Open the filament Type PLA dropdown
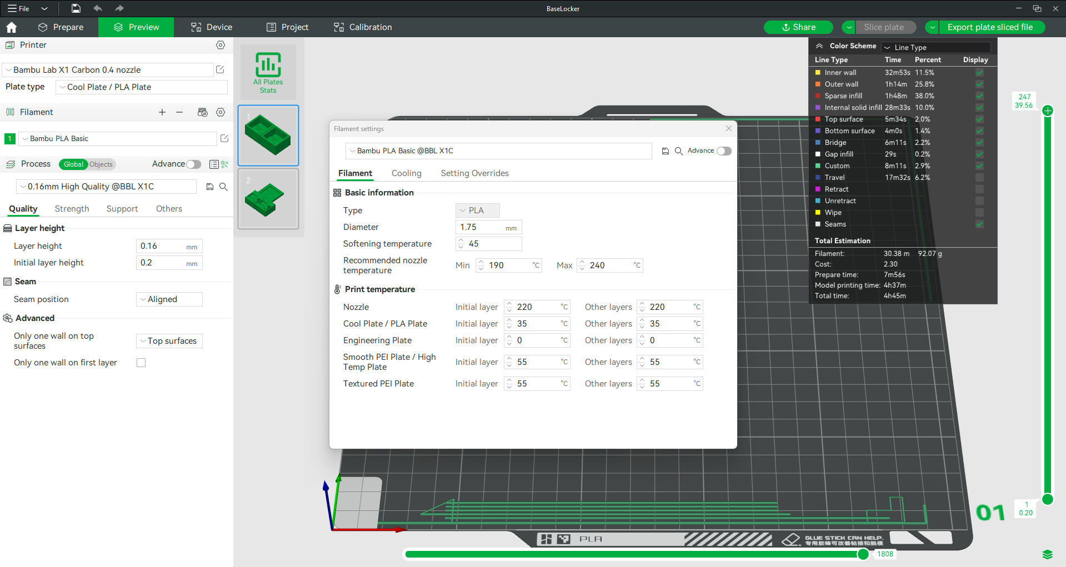This screenshot has width=1066, height=567. [478, 210]
